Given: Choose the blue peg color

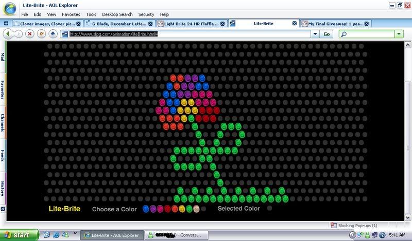Looking at the screenshot, I should tap(146, 209).
